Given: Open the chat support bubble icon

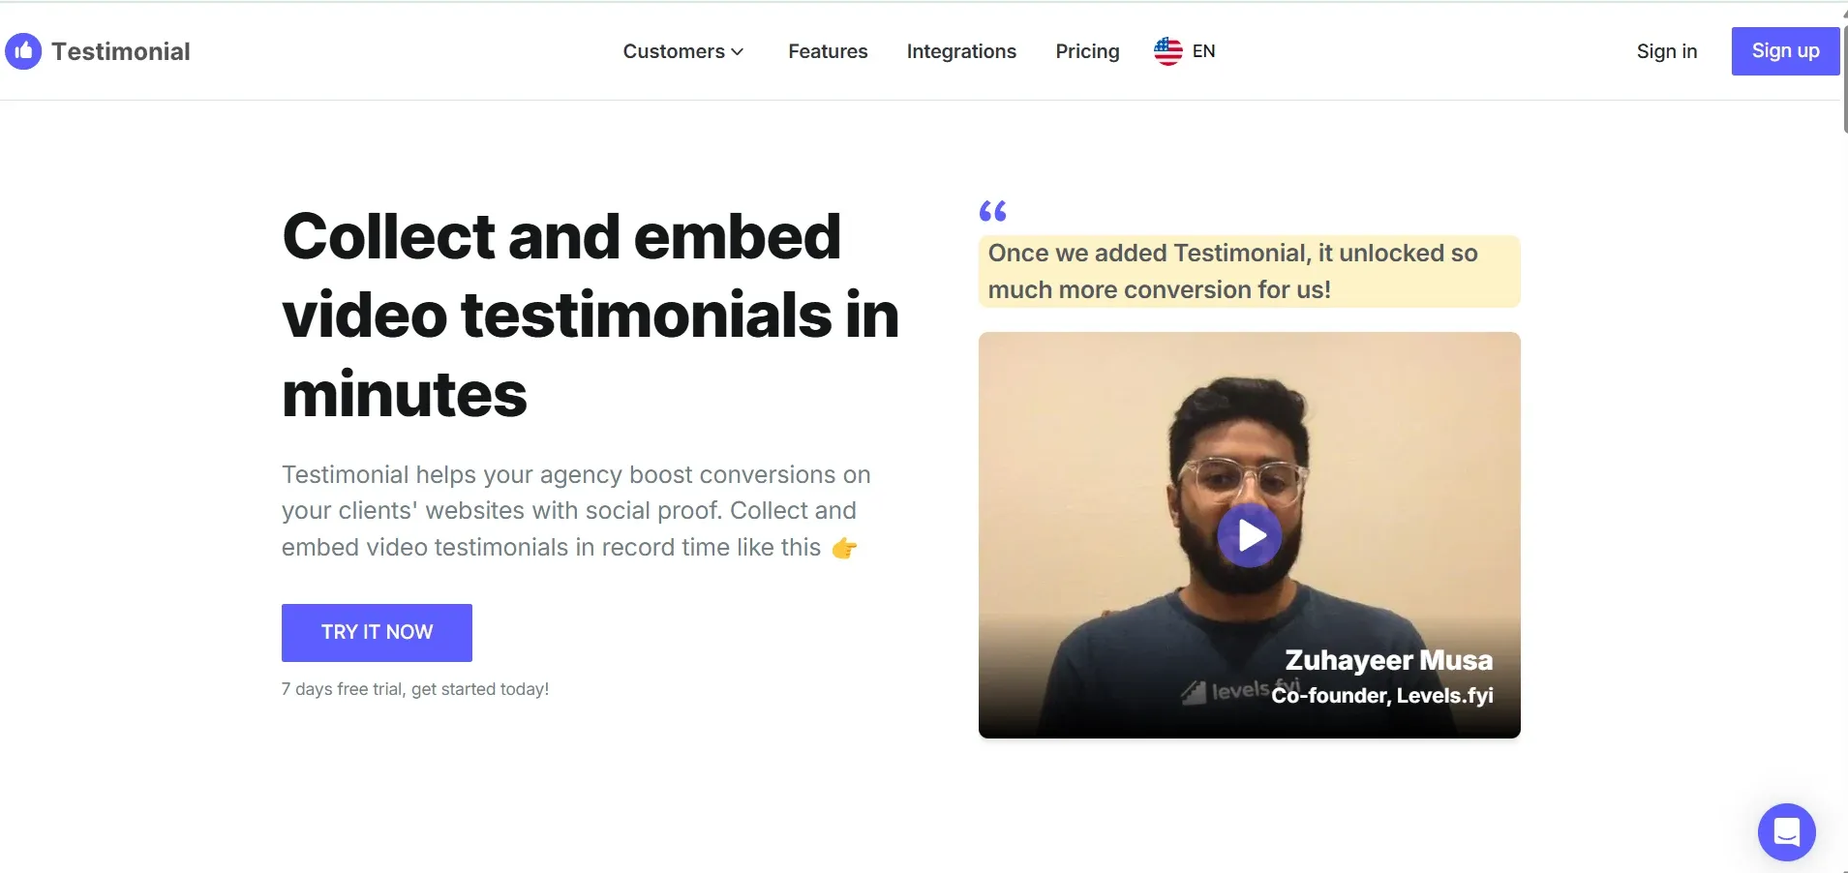Looking at the screenshot, I should 1786,831.
